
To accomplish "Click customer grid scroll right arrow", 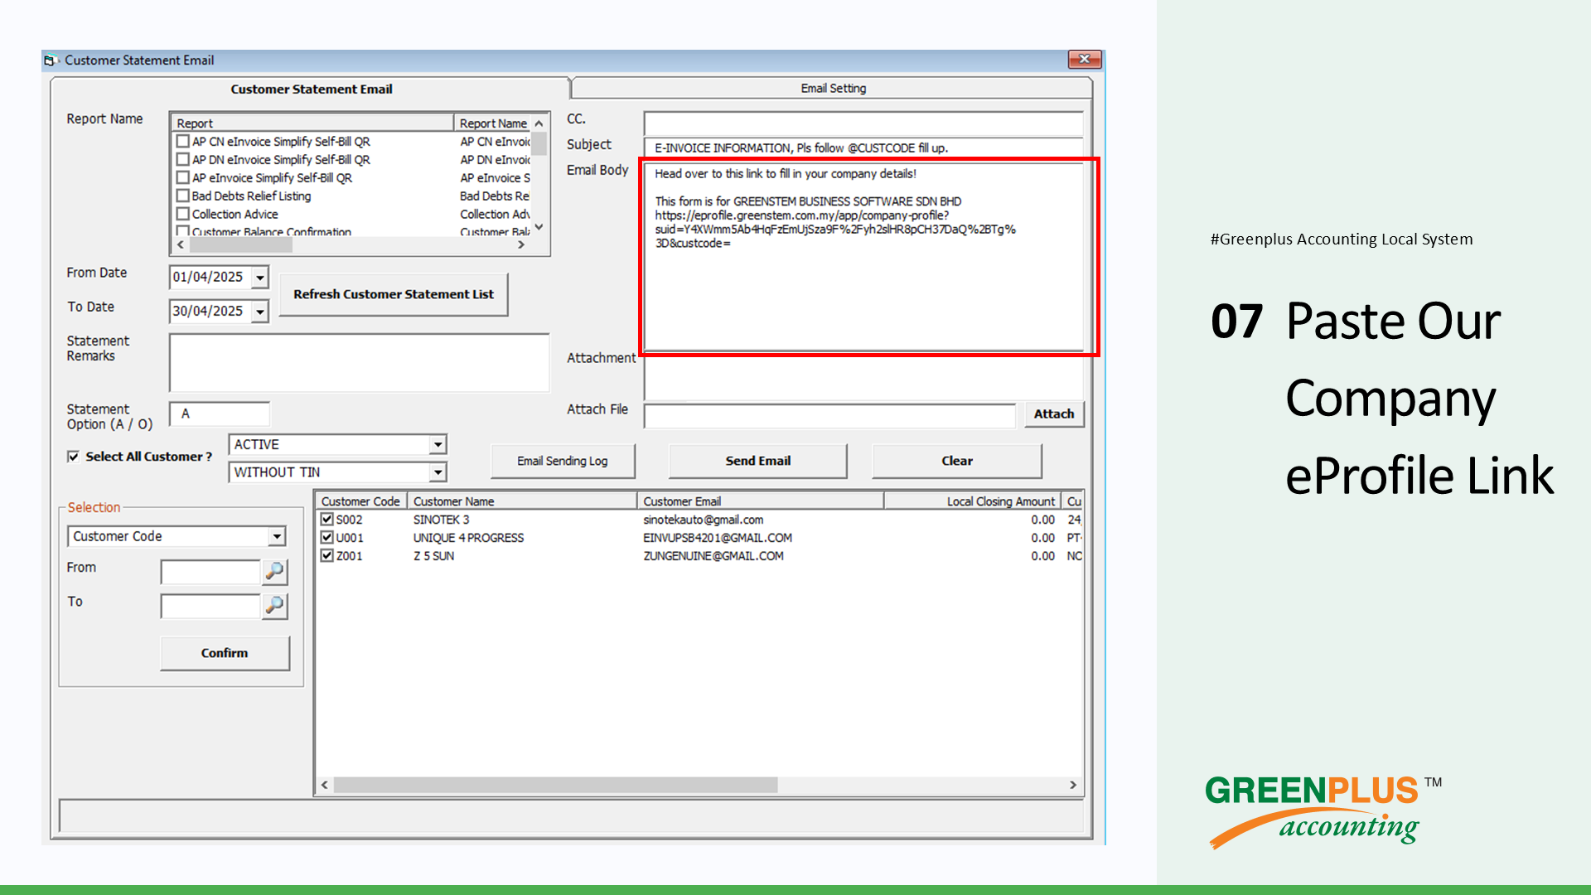I will (1073, 785).
